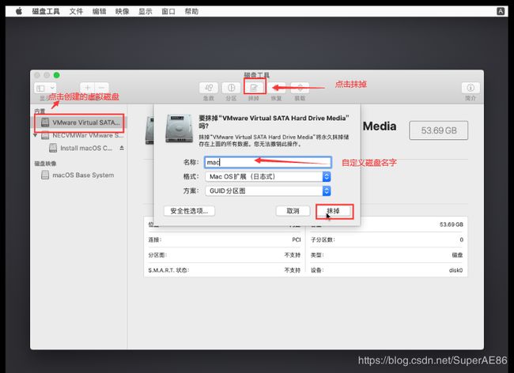
Task: Click the Info (简介) toolbar icon
Action: click(x=471, y=88)
